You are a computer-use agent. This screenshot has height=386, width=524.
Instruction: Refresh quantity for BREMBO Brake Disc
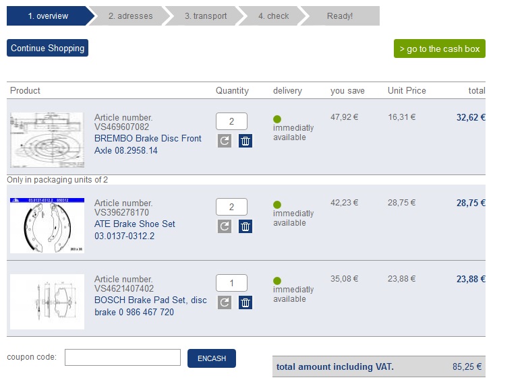[x=225, y=141]
